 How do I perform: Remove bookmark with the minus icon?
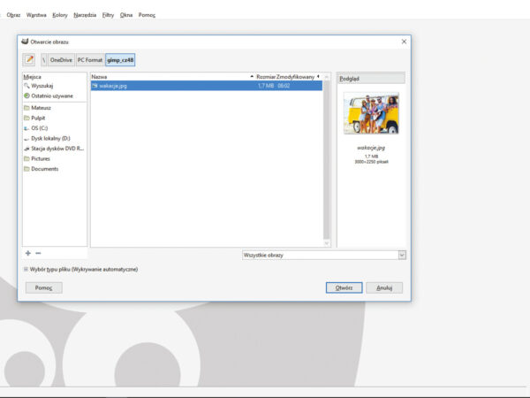[x=38, y=253]
